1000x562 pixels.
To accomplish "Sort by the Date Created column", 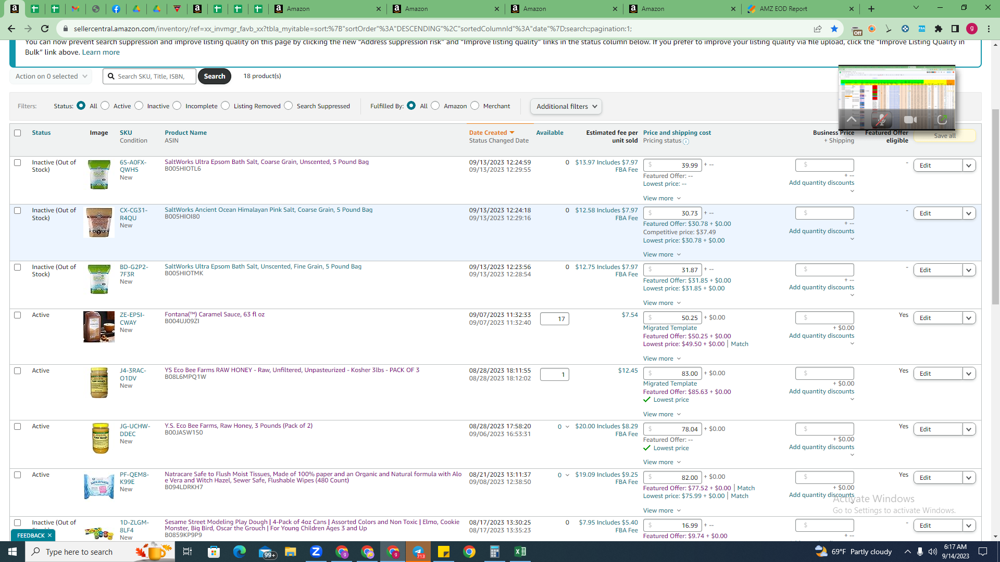I will coord(491,133).
